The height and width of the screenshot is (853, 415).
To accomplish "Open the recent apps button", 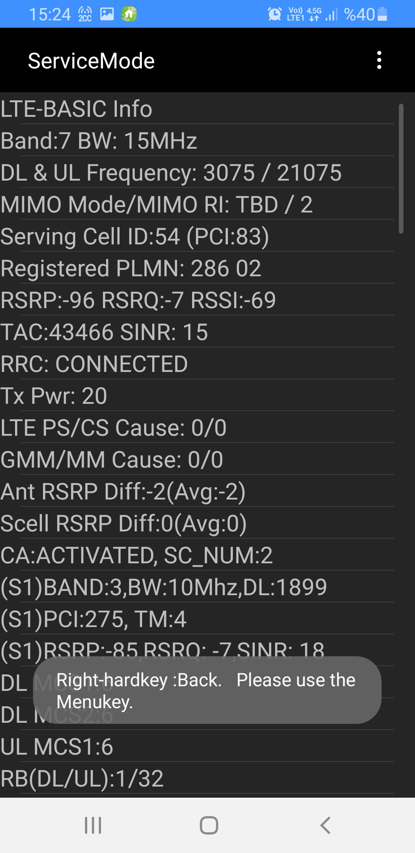I will [93, 825].
